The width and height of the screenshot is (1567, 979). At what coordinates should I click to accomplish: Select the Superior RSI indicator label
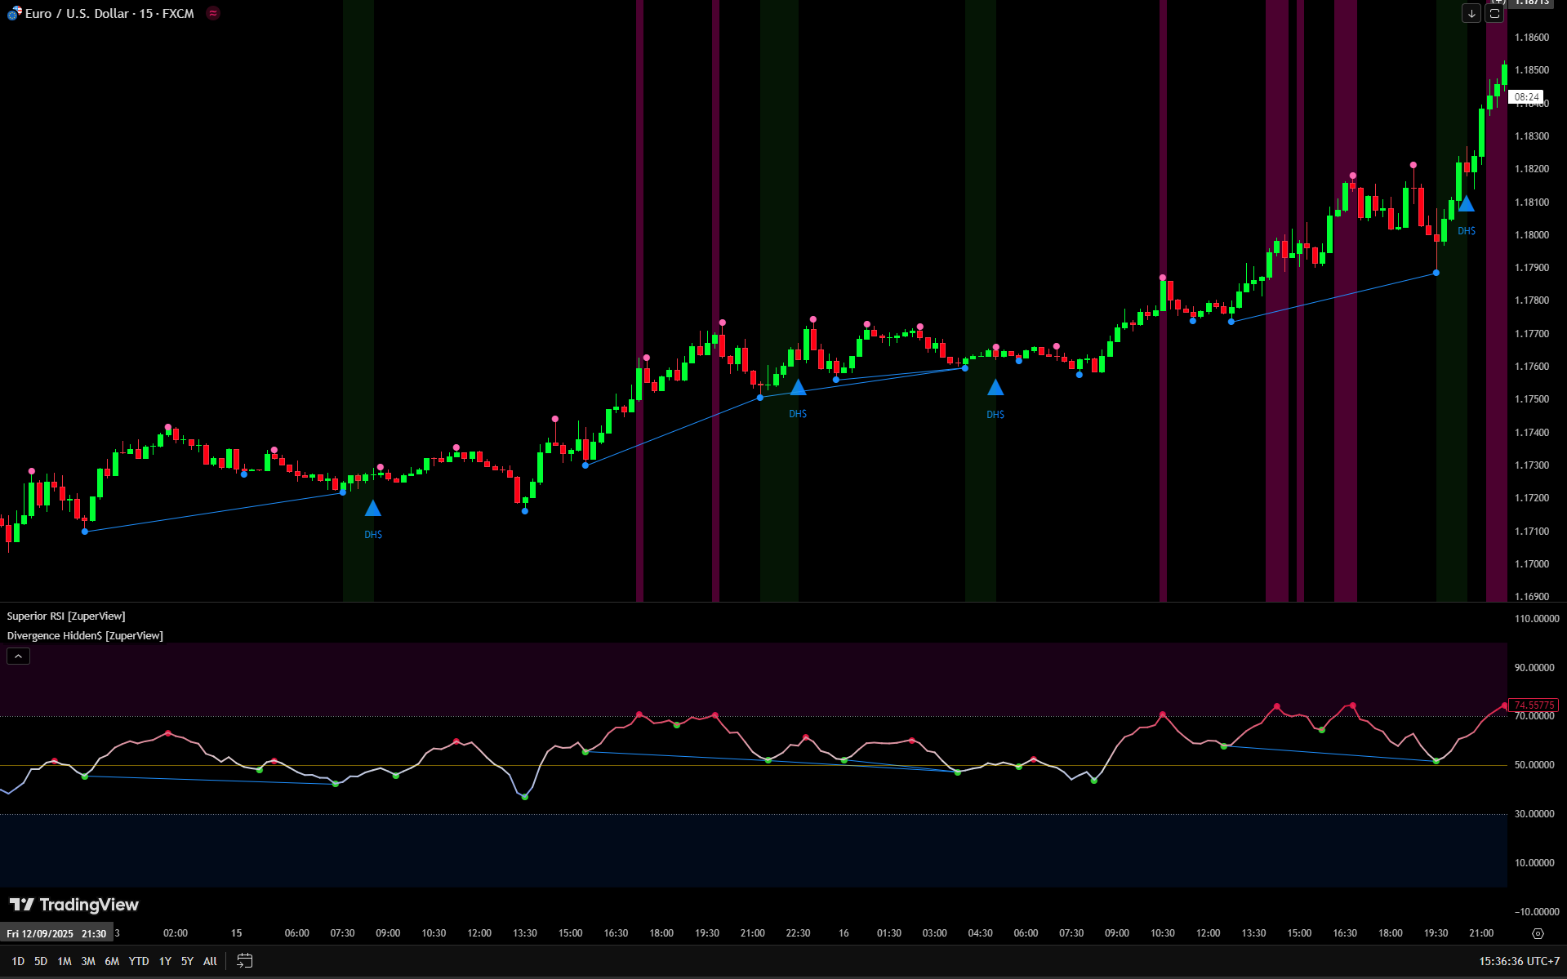tap(66, 616)
